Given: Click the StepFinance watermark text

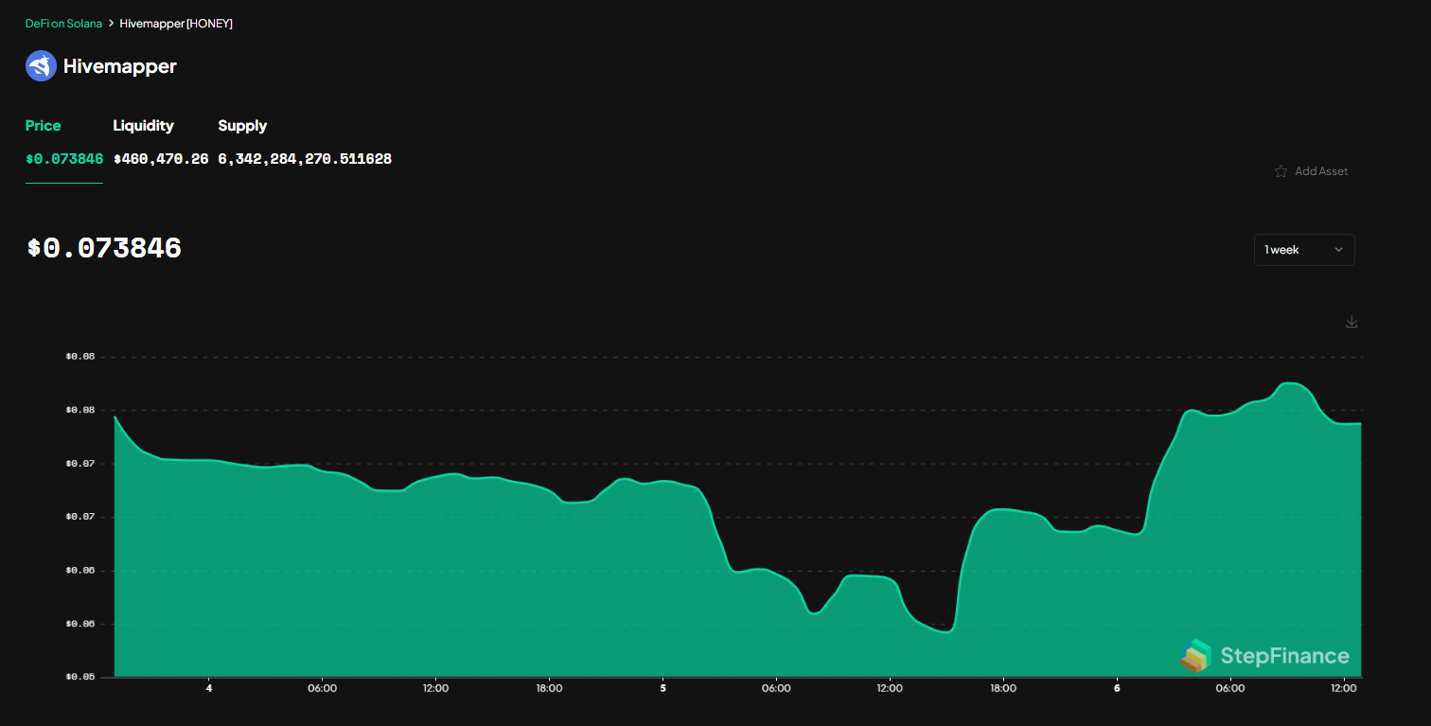Looking at the screenshot, I should [x=1284, y=656].
